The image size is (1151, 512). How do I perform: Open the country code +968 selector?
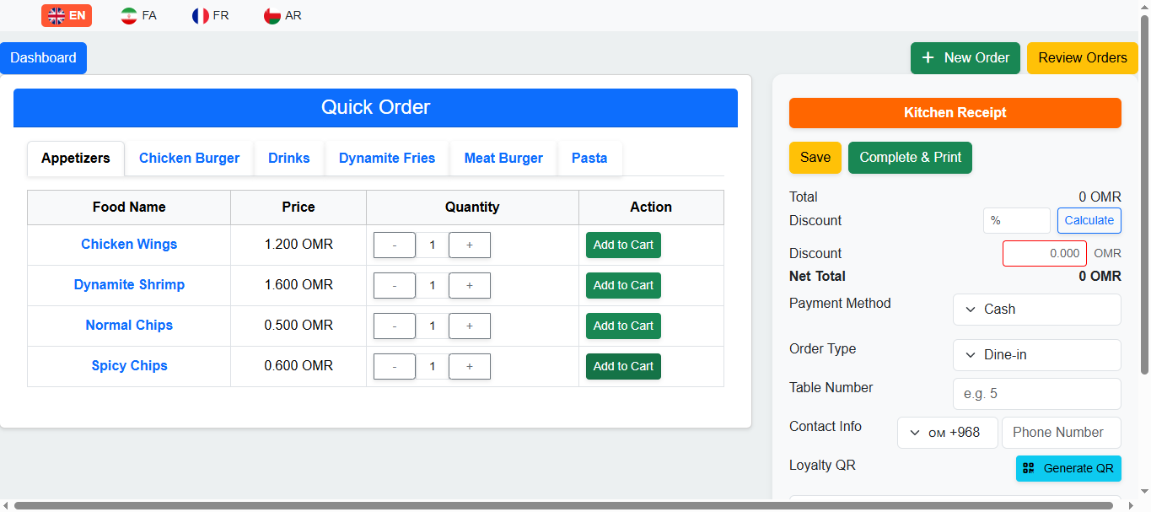pyautogui.click(x=947, y=433)
